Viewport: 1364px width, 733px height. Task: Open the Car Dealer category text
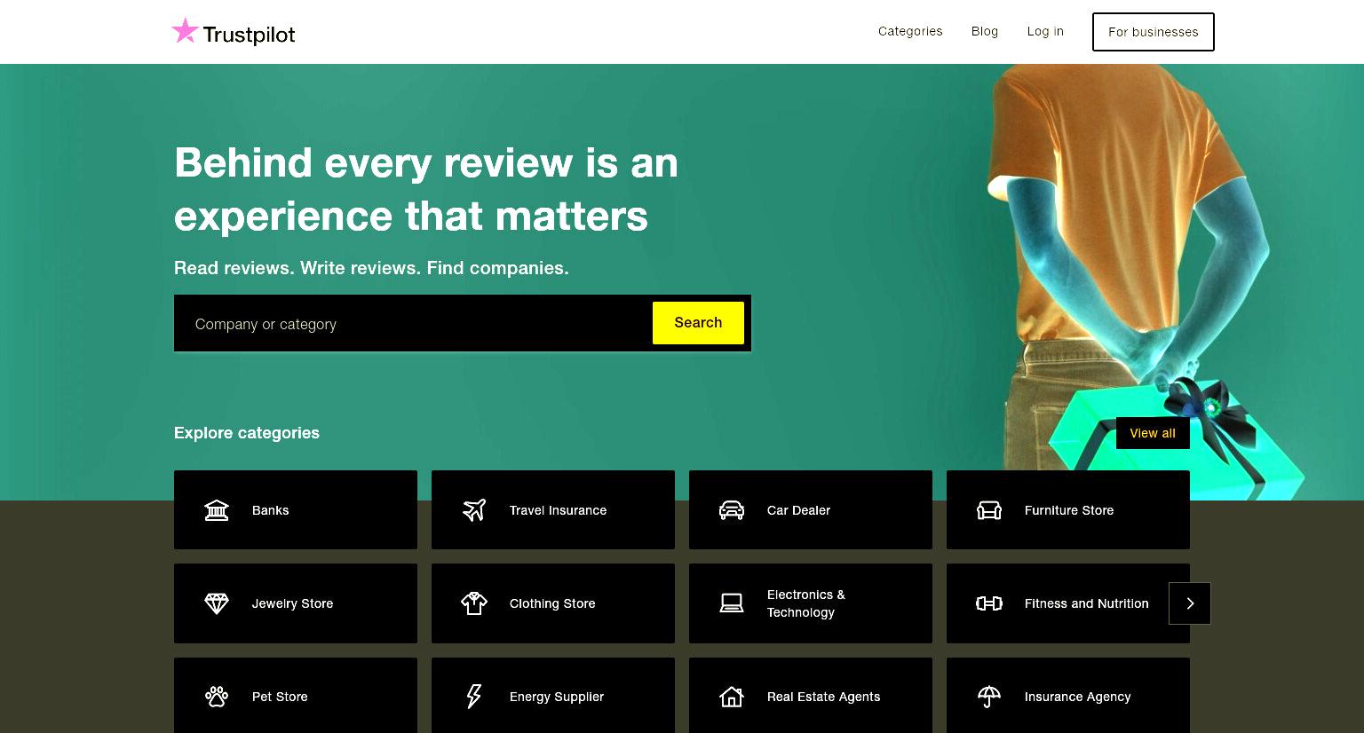coord(799,510)
